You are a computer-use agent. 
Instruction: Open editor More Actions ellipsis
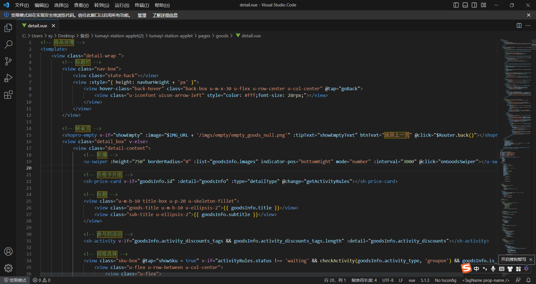pos(528,26)
